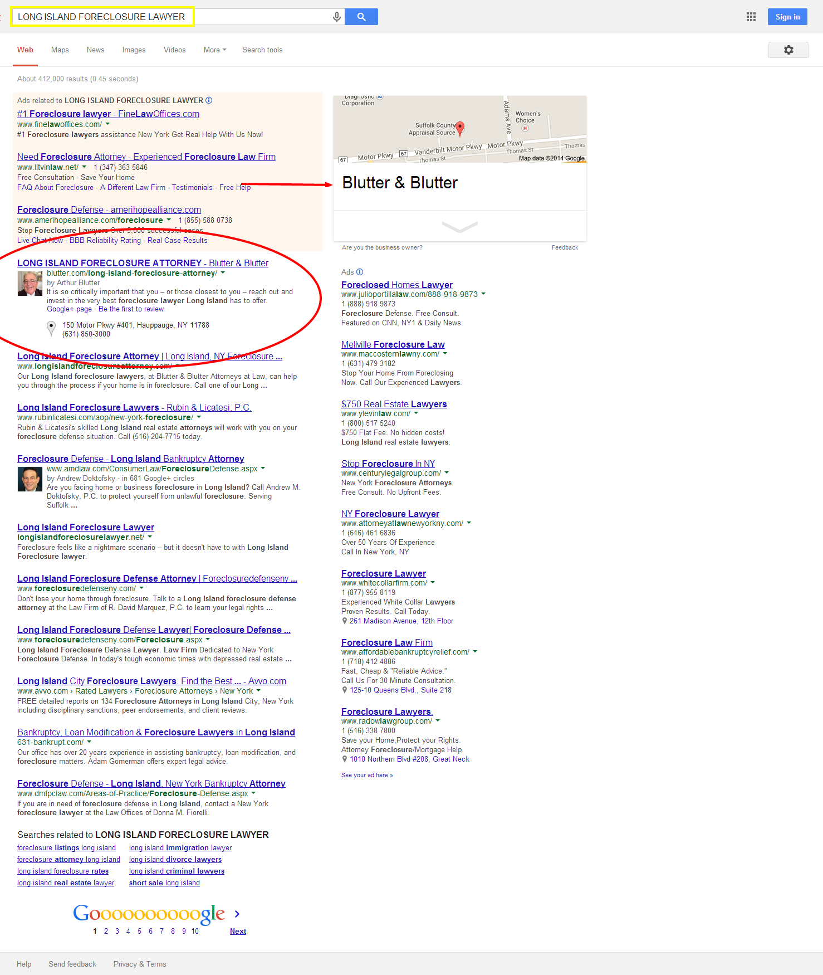Go to results page 10
The width and height of the screenshot is (823, 975).
coord(195,931)
